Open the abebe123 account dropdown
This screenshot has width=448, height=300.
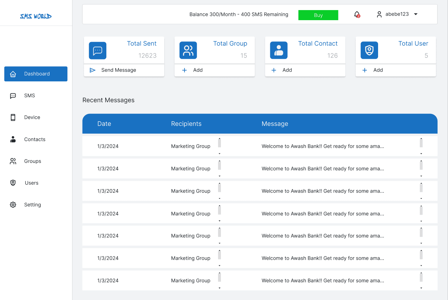tap(397, 14)
